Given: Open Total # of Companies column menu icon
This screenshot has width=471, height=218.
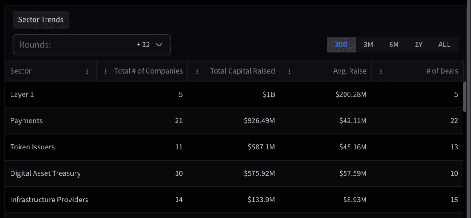Looking at the screenshot, I should click(x=106, y=71).
